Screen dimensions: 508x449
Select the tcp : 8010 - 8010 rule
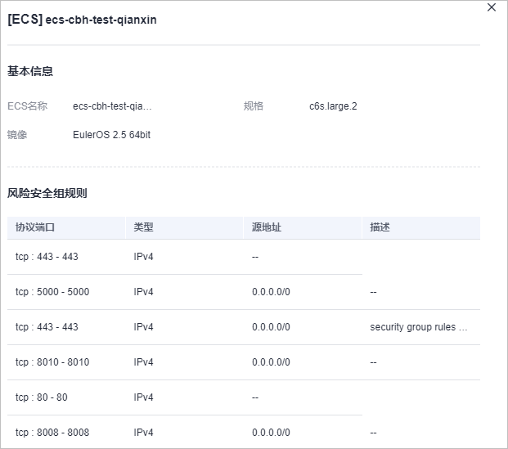[52, 362]
